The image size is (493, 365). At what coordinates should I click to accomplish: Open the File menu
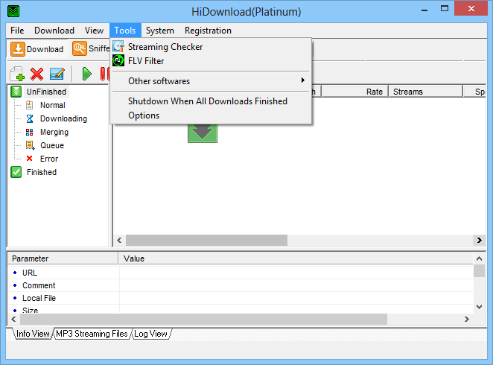click(x=17, y=31)
